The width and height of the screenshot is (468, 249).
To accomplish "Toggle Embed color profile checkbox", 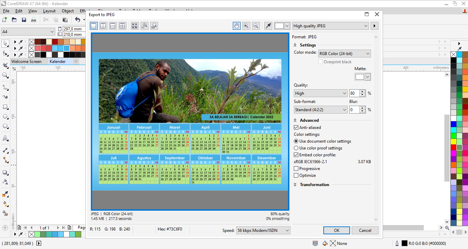I will [x=296, y=155].
